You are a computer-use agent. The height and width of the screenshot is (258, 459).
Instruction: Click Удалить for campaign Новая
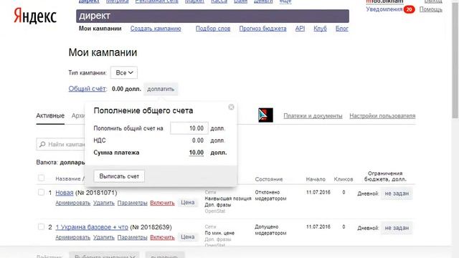[103, 203]
